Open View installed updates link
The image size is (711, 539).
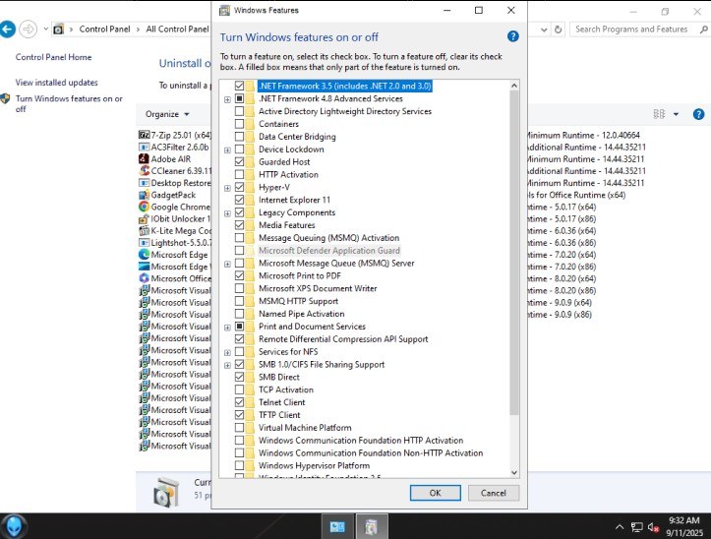click(x=56, y=83)
